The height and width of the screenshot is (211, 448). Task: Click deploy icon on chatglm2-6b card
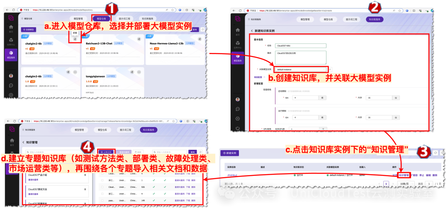coord(75,39)
